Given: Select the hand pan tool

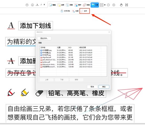Looking at the screenshot, I should click(121, 5).
